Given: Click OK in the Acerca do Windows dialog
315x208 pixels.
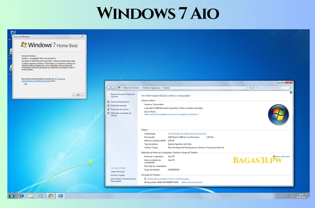Looking at the screenshot, I should (78, 94).
